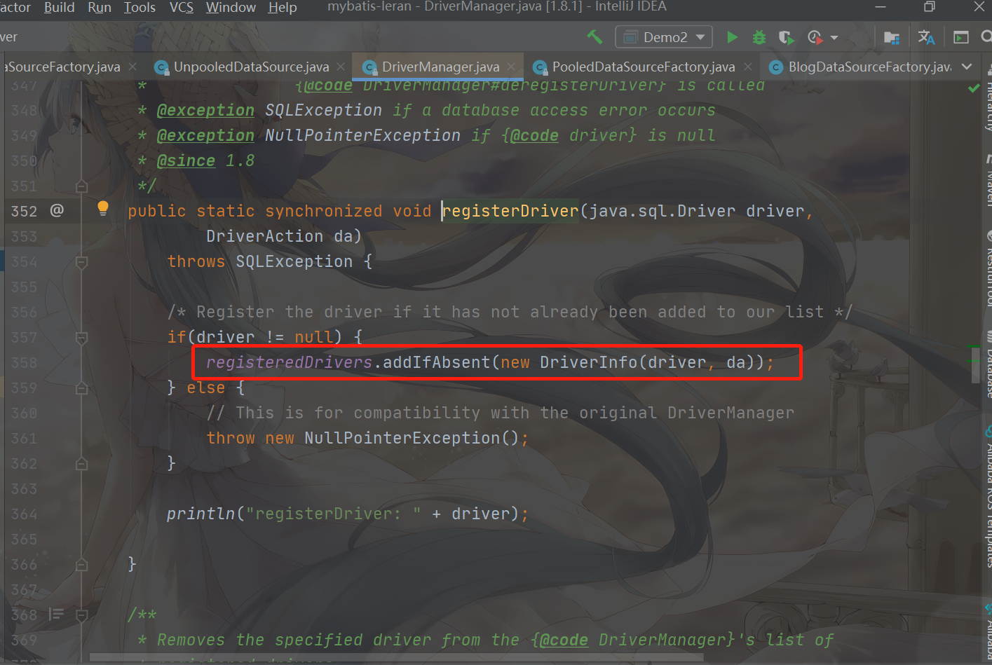992x665 pixels.
Task: Click @code tag in line 369
Action: [x=564, y=640]
